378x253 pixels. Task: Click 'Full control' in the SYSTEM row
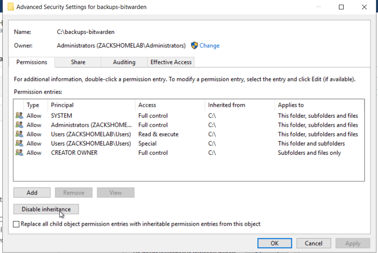point(153,116)
